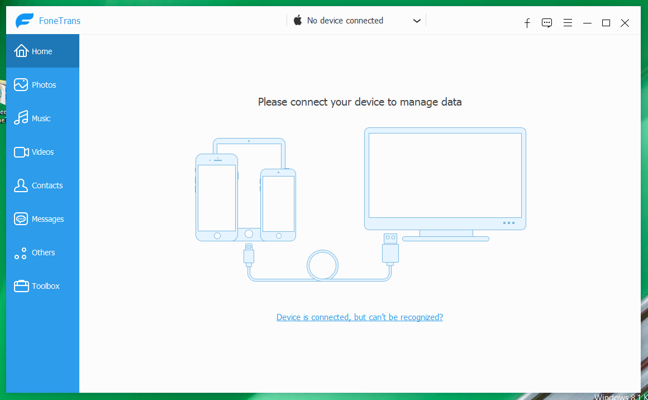Click the FoneTrans logo
This screenshot has width=648, height=400.
pyautogui.click(x=25, y=21)
